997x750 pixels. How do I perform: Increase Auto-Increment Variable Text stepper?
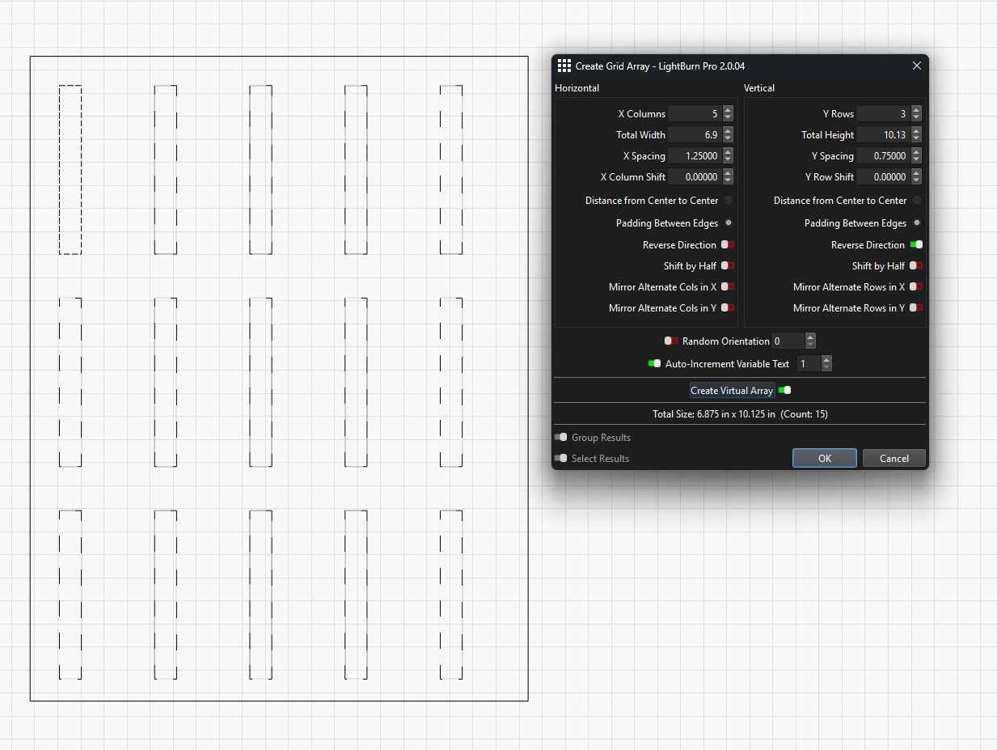point(826,360)
